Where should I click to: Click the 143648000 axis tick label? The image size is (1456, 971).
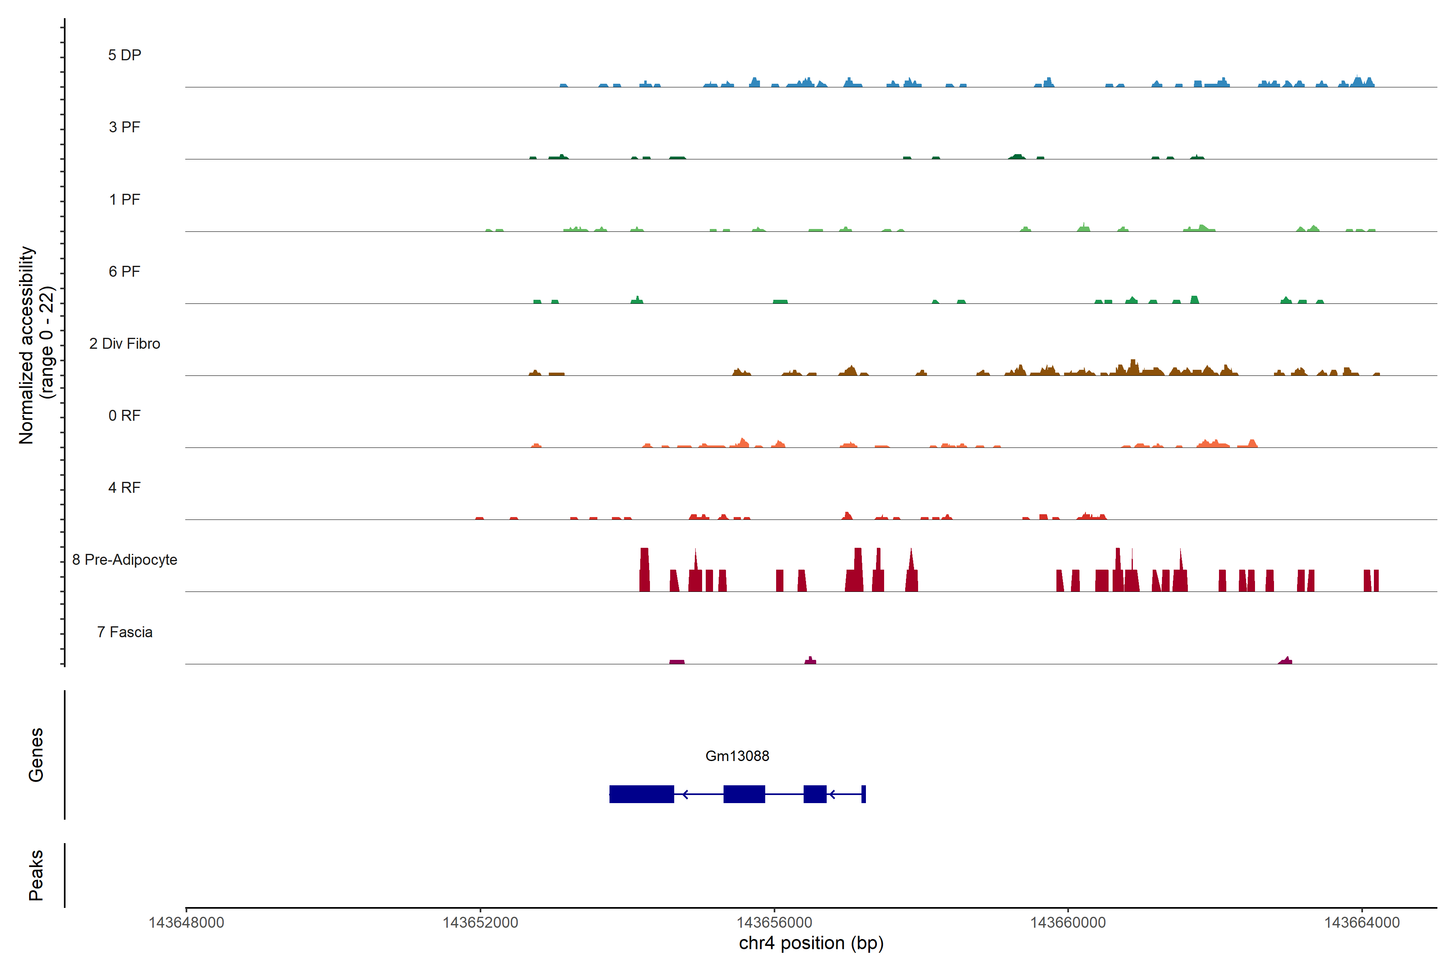tap(186, 922)
